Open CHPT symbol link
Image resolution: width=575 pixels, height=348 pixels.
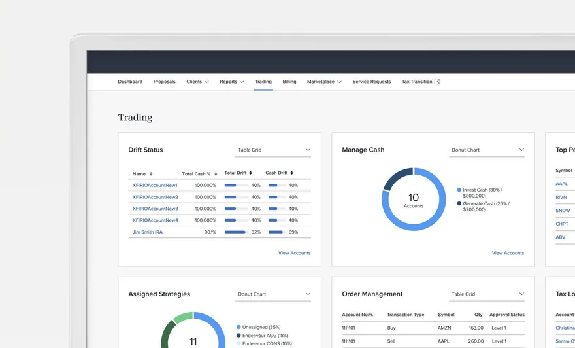562,224
